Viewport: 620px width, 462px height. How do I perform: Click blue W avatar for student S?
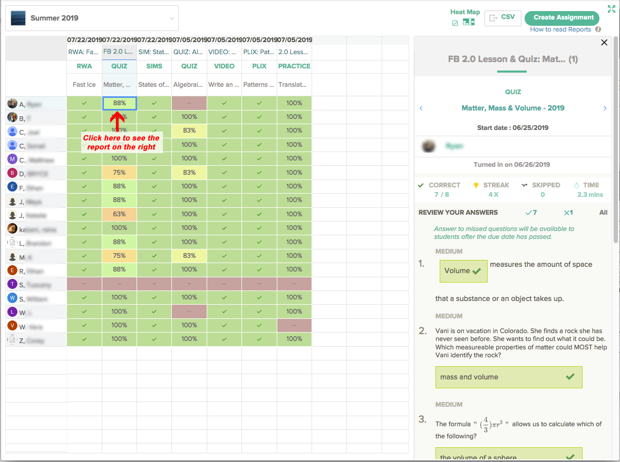tap(12, 298)
